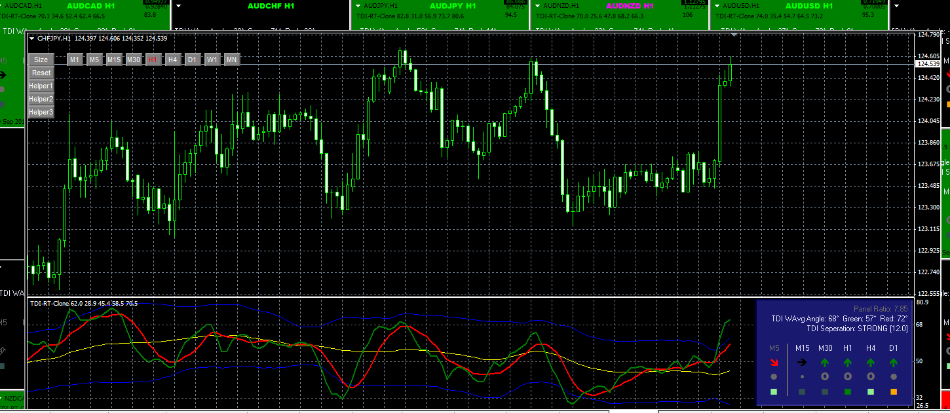Click the 124.790 price axis label
The height and width of the screenshot is (413, 950).
tap(928, 35)
